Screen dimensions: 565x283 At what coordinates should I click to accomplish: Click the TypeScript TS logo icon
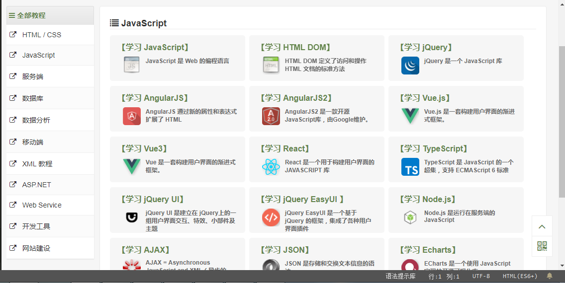410,167
